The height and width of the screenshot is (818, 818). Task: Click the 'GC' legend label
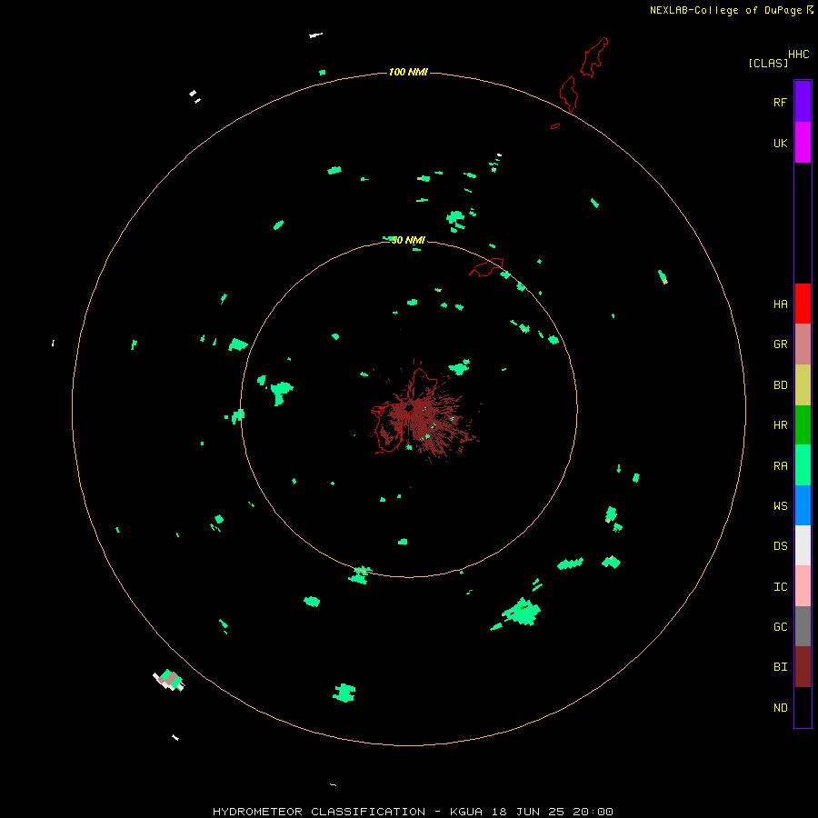pos(780,627)
